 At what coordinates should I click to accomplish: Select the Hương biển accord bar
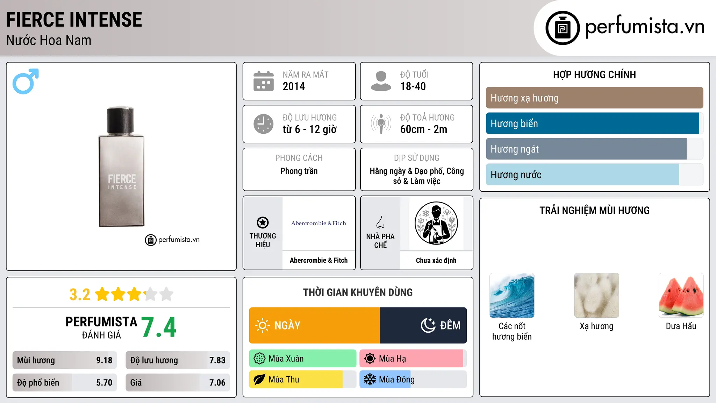[594, 123]
